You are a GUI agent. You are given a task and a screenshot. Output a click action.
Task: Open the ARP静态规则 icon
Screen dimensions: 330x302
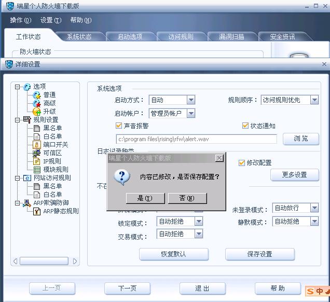37,211
